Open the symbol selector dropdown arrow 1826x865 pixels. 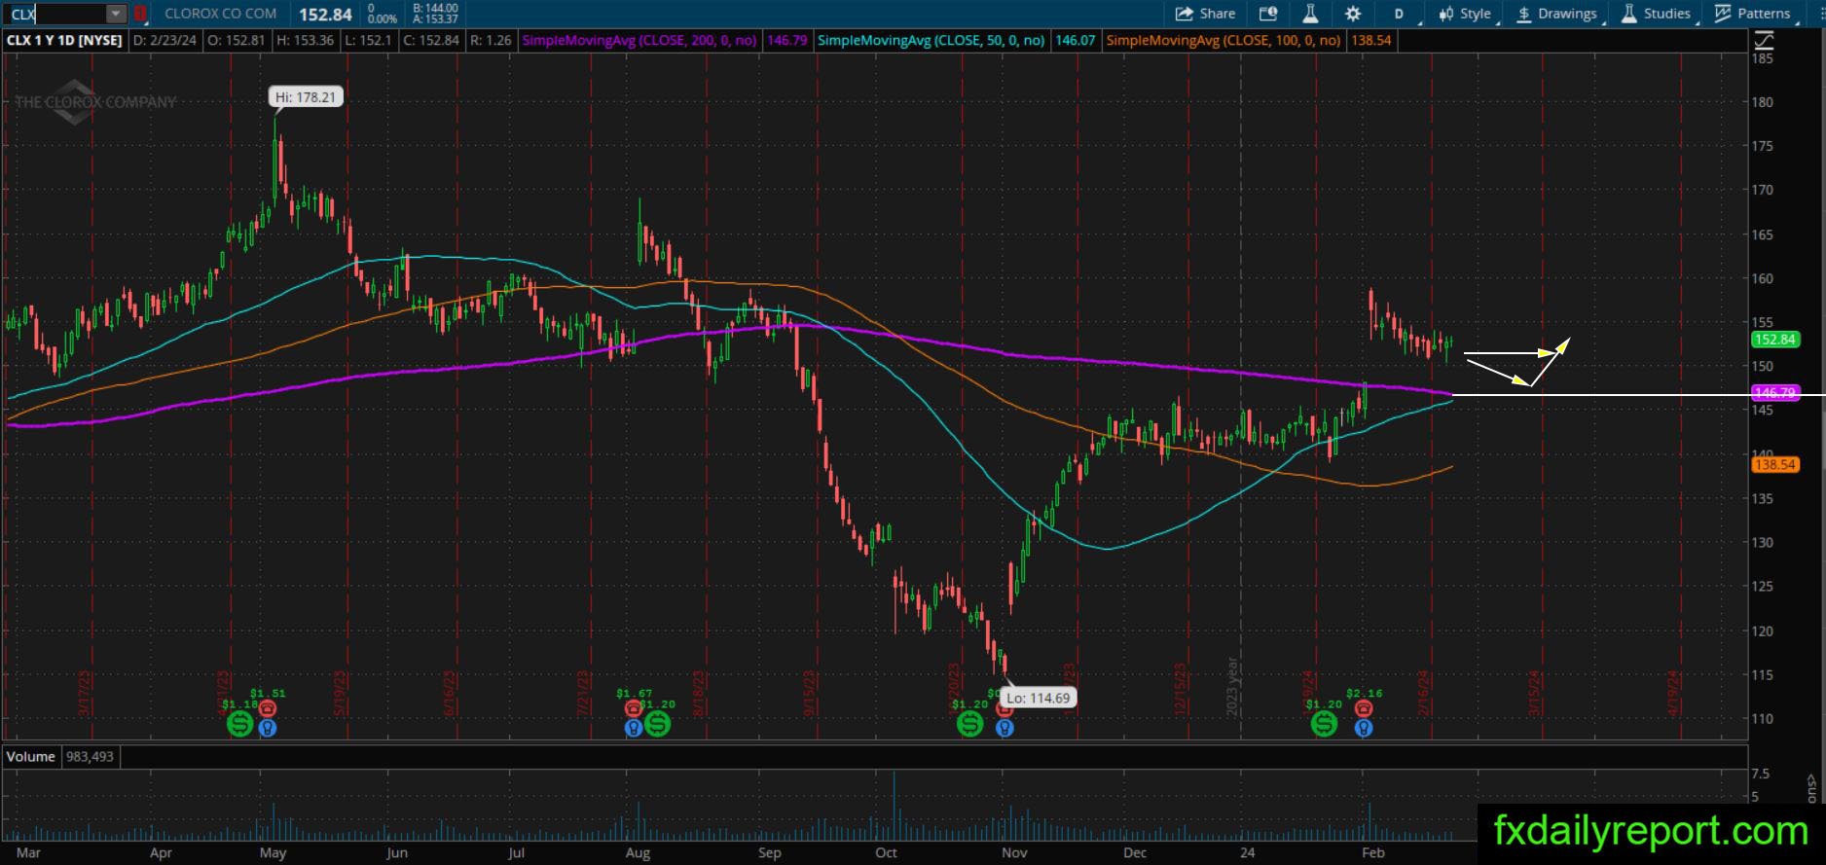[x=116, y=14]
